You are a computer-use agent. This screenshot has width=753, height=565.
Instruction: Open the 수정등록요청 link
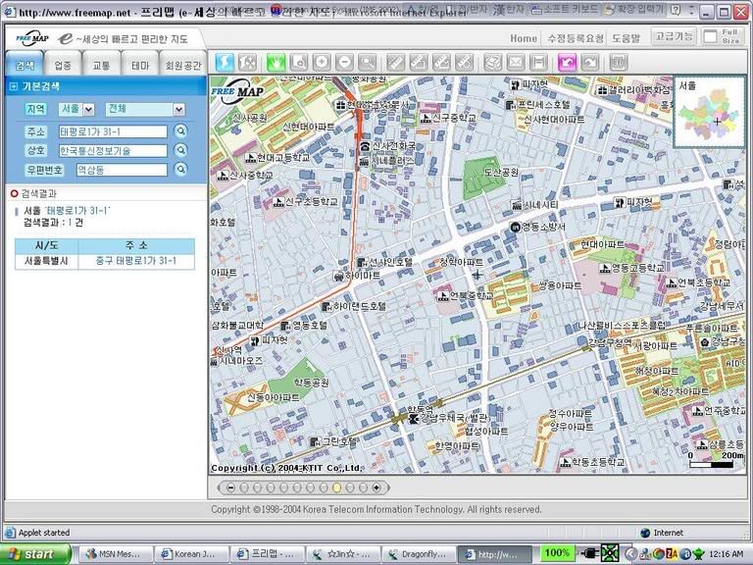point(576,38)
